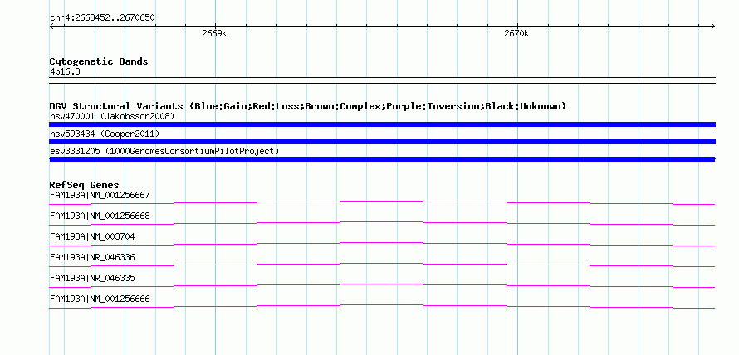Click nsv470001 (Jakobsson2008) variant label

112,116
